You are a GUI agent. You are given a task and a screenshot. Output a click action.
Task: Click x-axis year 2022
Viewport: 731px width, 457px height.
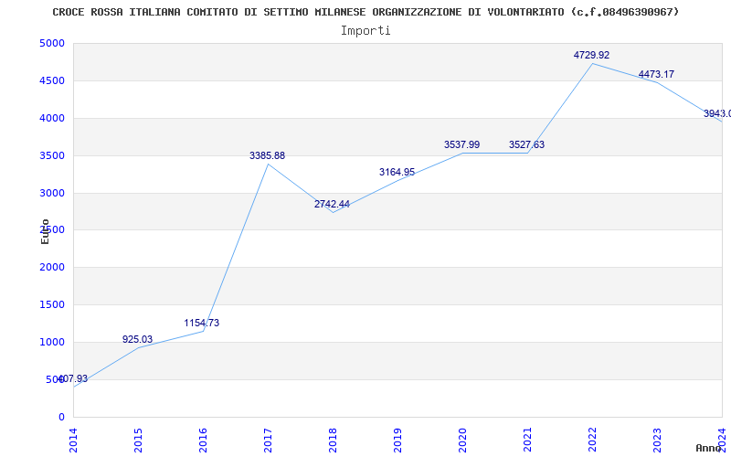coord(591,441)
